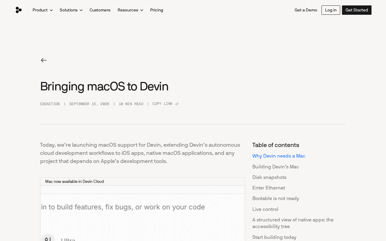Jump to Why Devin needs a Mac
This screenshot has height=241, width=386.
click(x=279, y=156)
